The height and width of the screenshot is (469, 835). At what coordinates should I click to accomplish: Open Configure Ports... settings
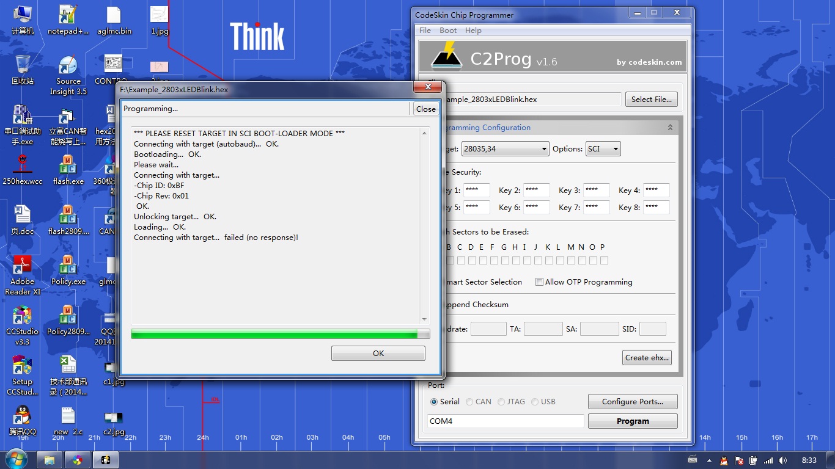coord(633,402)
